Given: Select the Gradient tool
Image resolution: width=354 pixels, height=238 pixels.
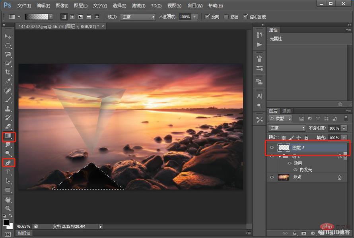Looking at the screenshot, I should 8,136.
